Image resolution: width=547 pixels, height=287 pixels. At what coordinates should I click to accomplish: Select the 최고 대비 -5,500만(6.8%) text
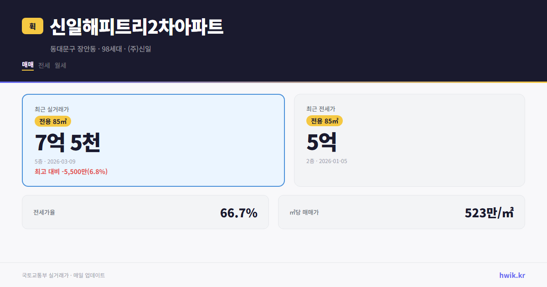coord(71,172)
